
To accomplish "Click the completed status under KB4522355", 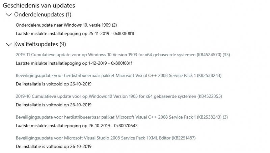I will tap(54, 105).
